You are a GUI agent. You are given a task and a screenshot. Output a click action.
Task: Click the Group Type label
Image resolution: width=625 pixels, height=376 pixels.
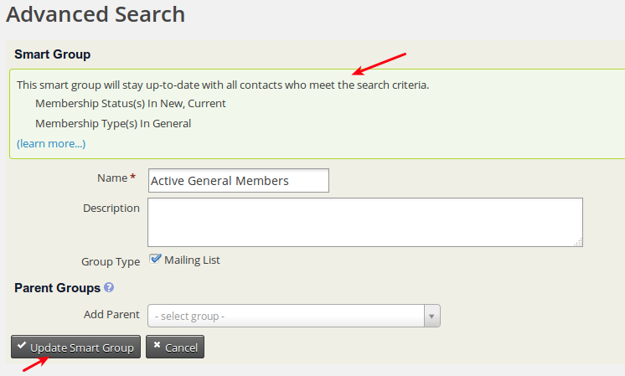111,261
